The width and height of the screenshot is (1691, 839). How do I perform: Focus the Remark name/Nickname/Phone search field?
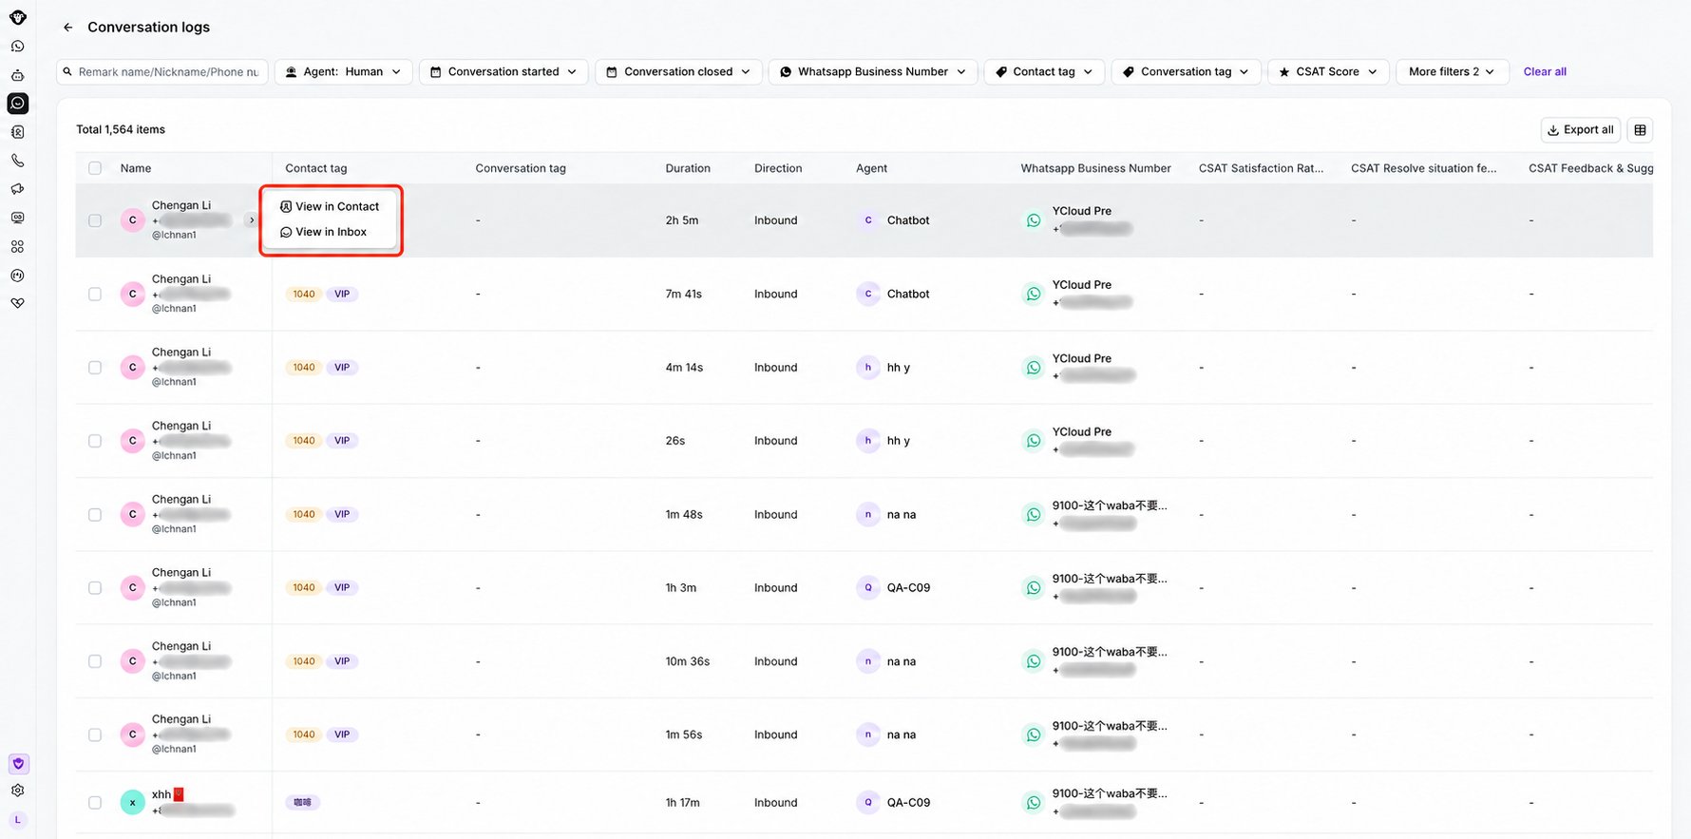point(162,72)
